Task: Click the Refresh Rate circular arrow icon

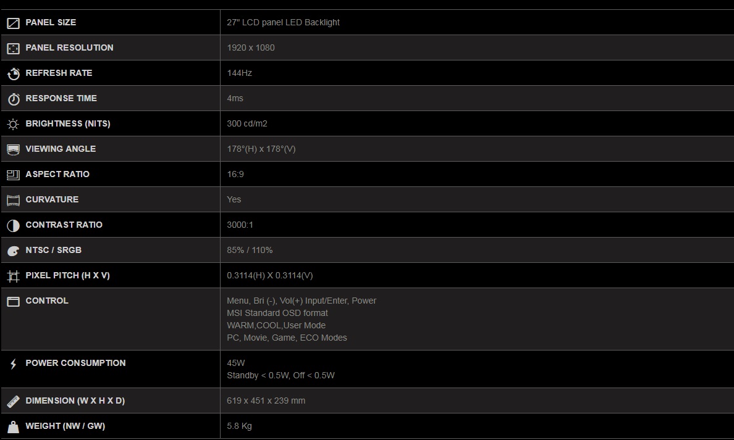Action: (x=13, y=73)
